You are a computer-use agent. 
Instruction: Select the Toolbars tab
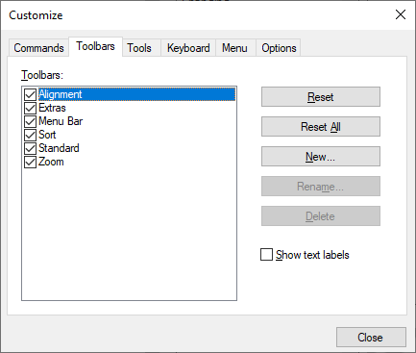(95, 46)
